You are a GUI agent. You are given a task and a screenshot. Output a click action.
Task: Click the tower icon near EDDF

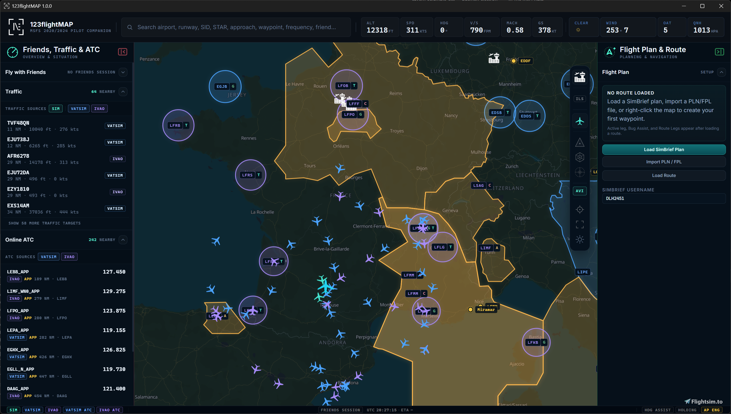coord(494,58)
